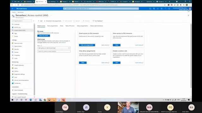The image size is (202, 113).
Task: Open the Windows Start menu
Action: (x=12, y=100)
